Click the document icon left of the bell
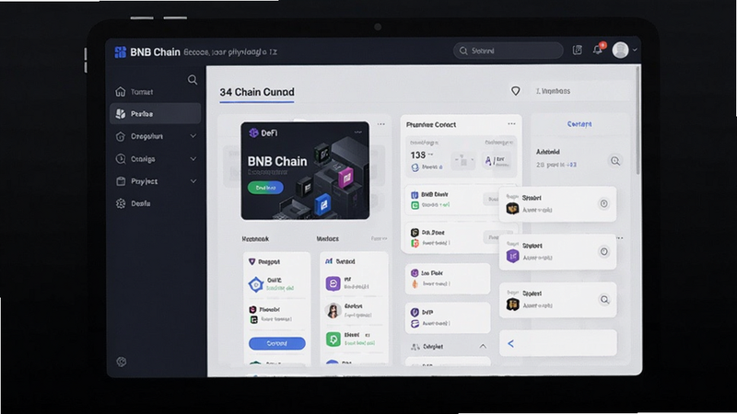 pyautogui.click(x=578, y=51)
